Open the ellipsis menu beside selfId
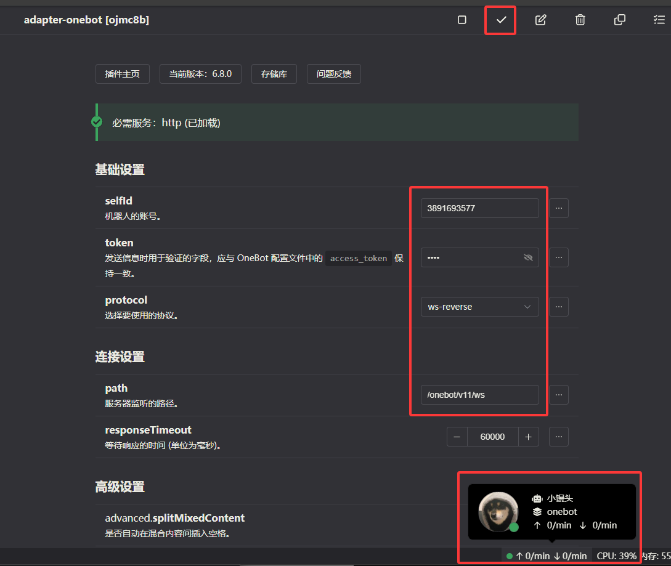671x566 pixels. [558, 208]
